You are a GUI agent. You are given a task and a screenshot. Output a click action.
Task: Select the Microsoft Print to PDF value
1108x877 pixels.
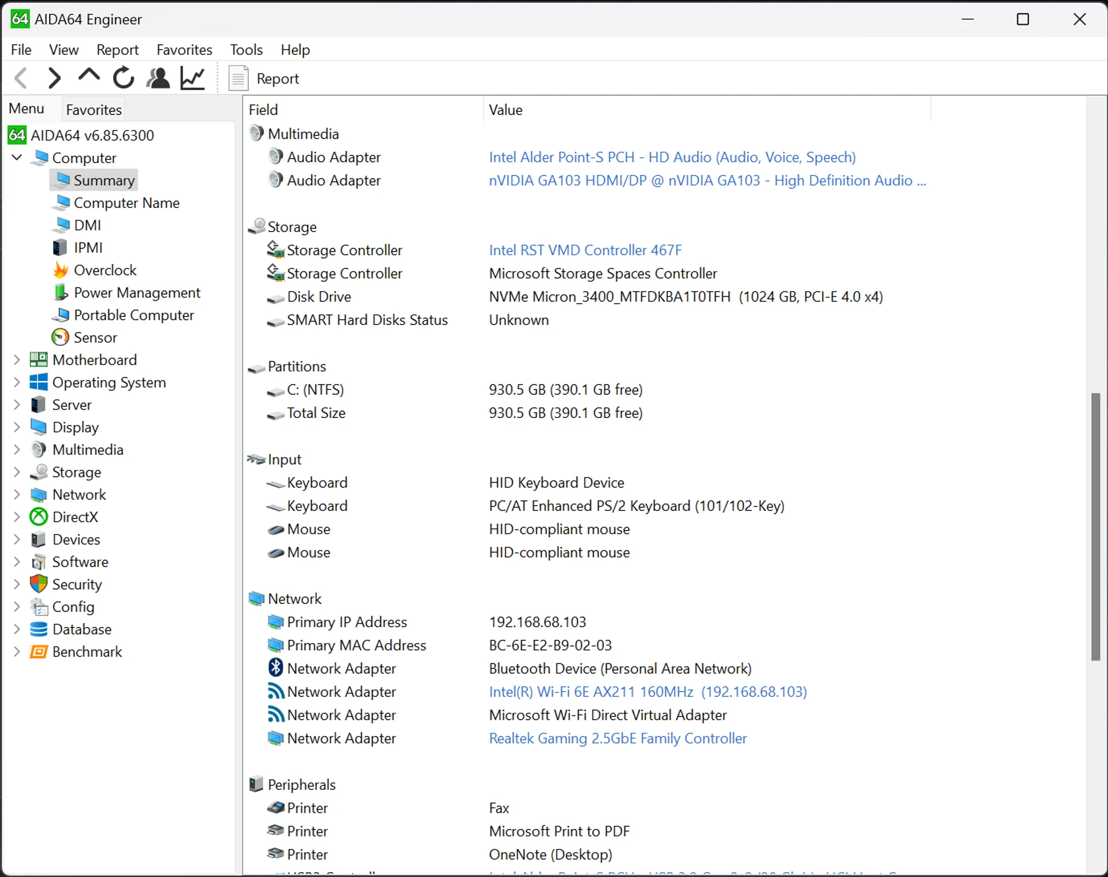point(559,831)
